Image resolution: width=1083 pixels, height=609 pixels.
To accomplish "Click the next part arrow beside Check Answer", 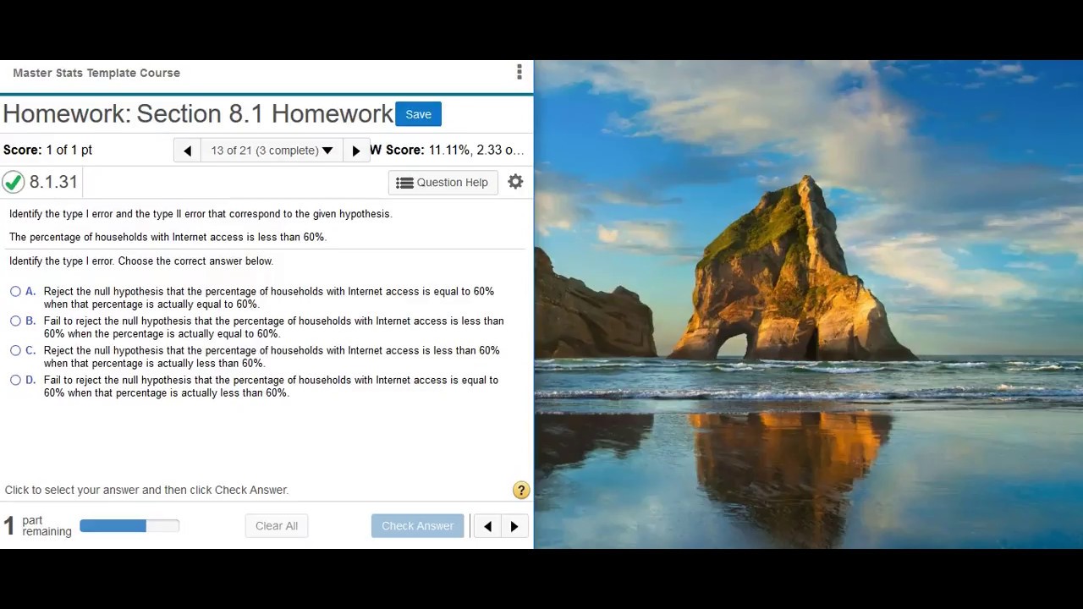I will pos(514,526).
